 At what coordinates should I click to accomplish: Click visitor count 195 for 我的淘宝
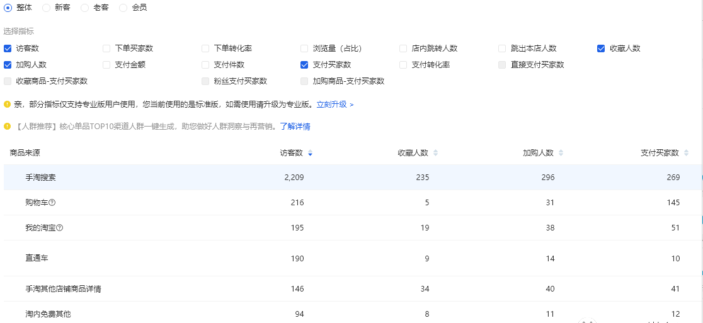click(297, 227)
